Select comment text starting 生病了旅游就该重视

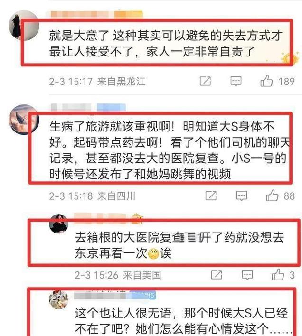[170, 150]
